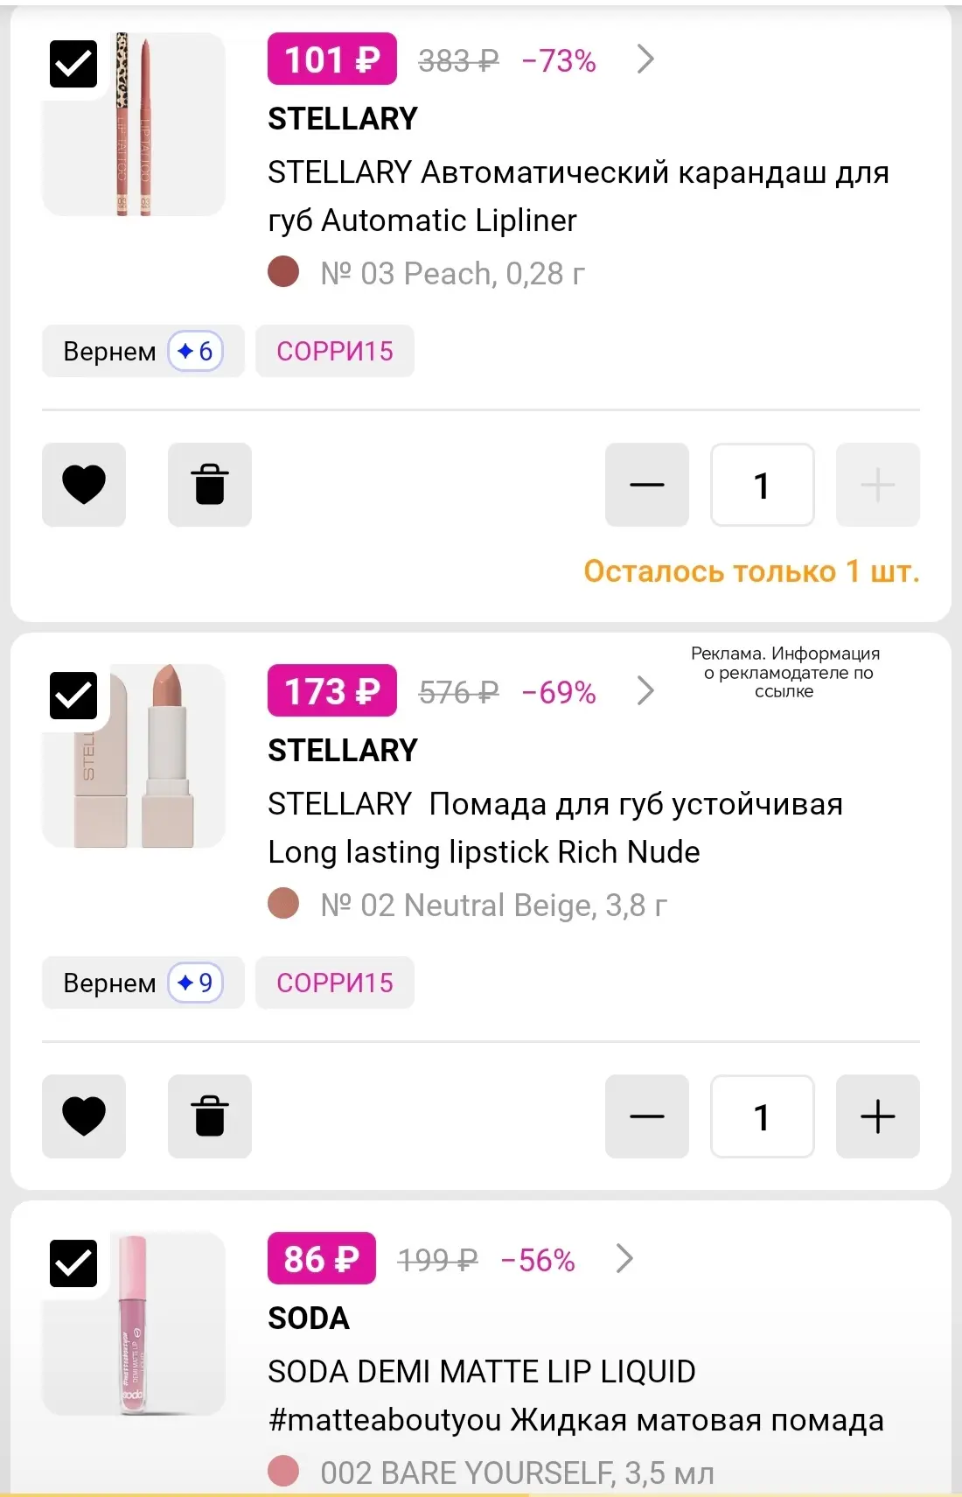The height and width of the screenshot is (1497, 962).
Task: Tap СОРРИ15 promo tag under lipliner
Action: point(335,352)
